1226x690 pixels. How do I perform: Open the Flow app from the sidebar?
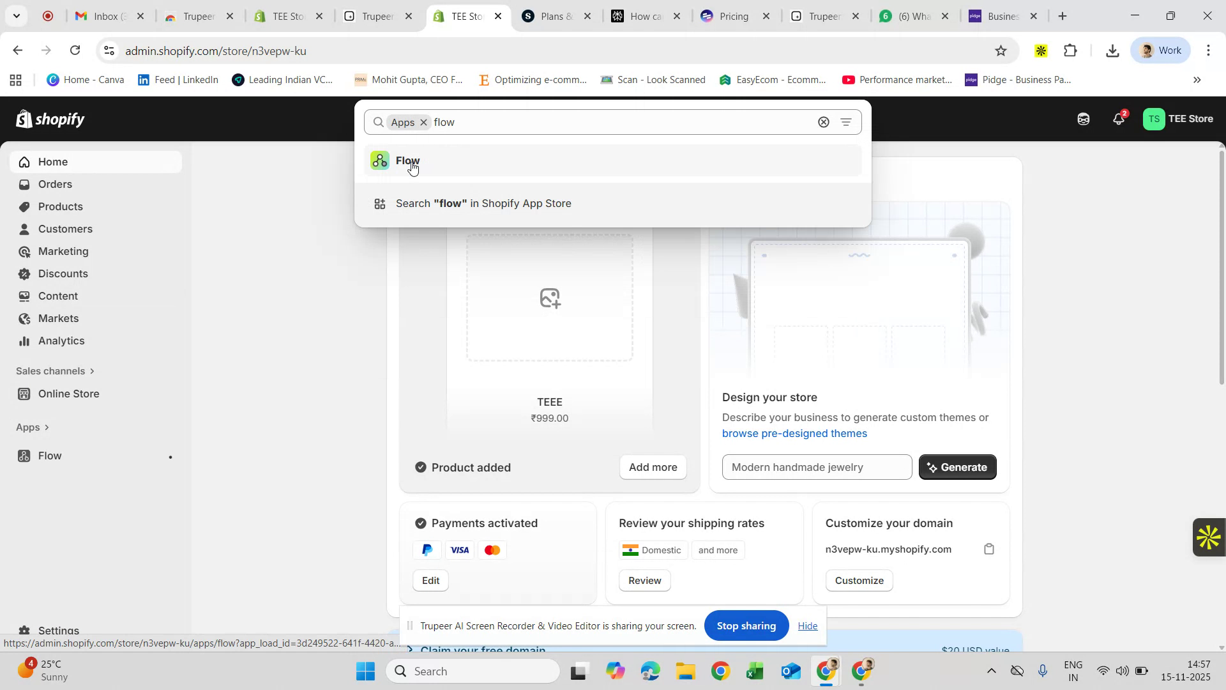tap(49, 456)
